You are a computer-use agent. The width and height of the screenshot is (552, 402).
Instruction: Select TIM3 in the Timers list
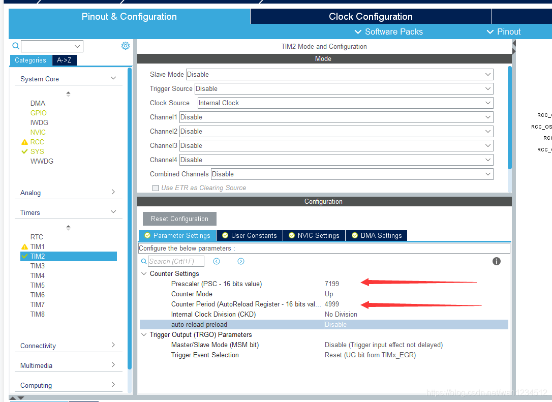[x=38, y=266]
